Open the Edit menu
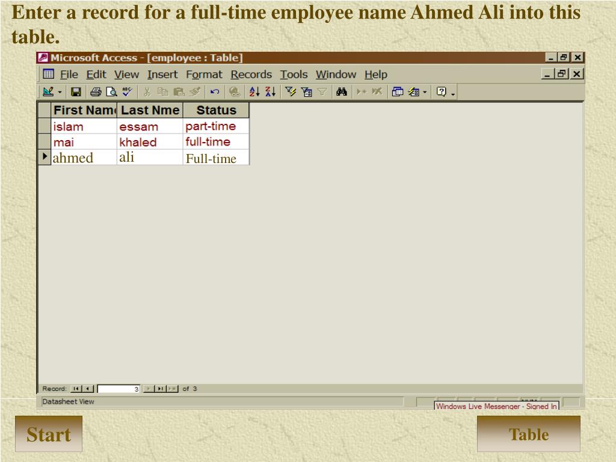The width and height of the screenshot is (616, 462). [96, 74]
